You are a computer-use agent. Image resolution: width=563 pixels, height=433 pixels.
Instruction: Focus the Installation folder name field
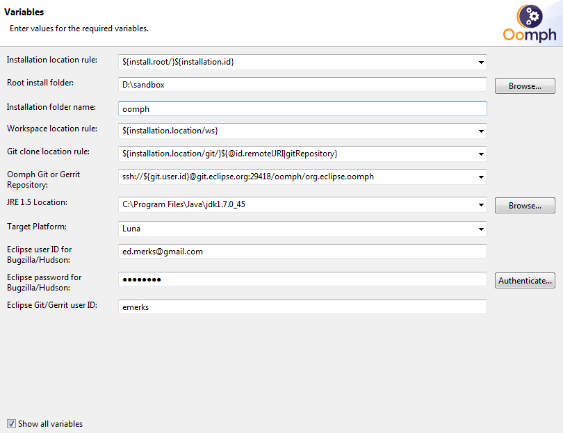(302, 108)
